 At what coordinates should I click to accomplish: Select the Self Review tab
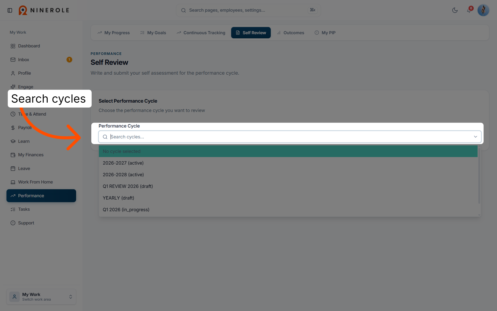click(251, 33)
